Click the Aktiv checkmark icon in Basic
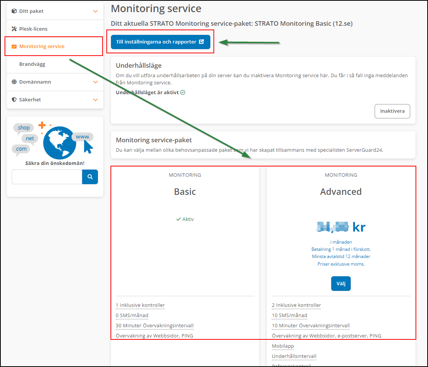Screen dimensions: 428x367 pos(179,219)
